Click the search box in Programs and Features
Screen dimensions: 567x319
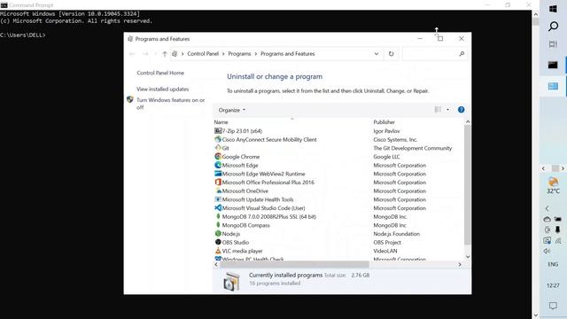pyautogui.click(x=435, y=54)
